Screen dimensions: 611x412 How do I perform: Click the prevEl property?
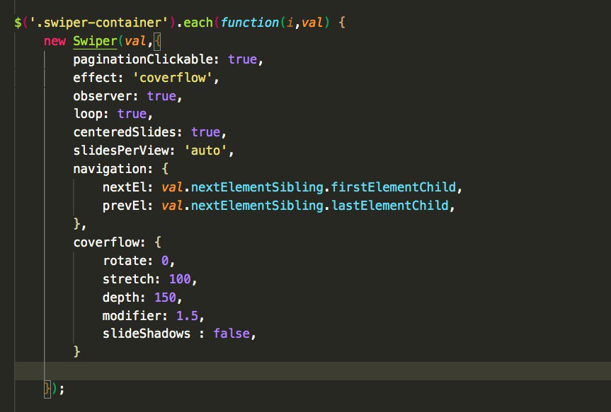tap(125, 206)
